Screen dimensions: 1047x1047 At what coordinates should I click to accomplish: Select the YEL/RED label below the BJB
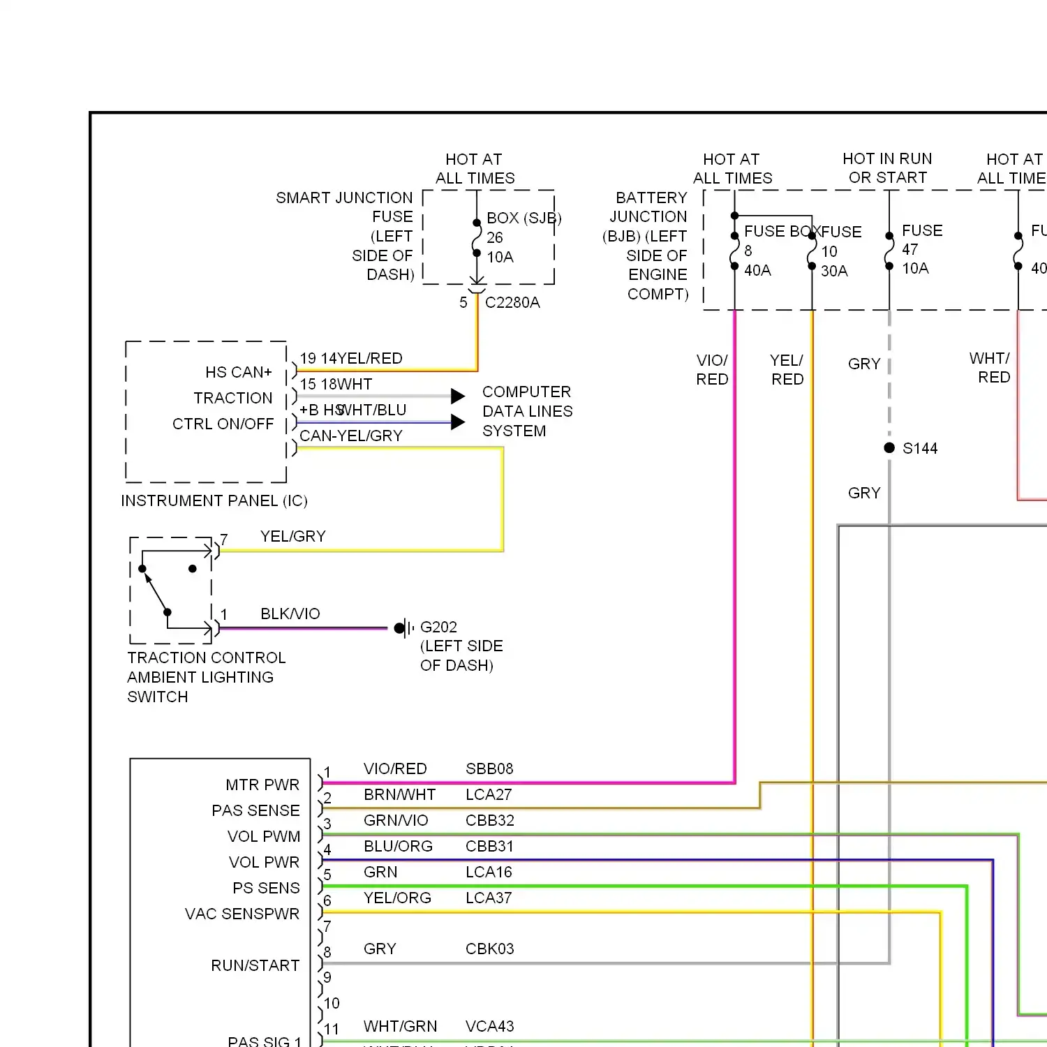[x=787, y=370]
